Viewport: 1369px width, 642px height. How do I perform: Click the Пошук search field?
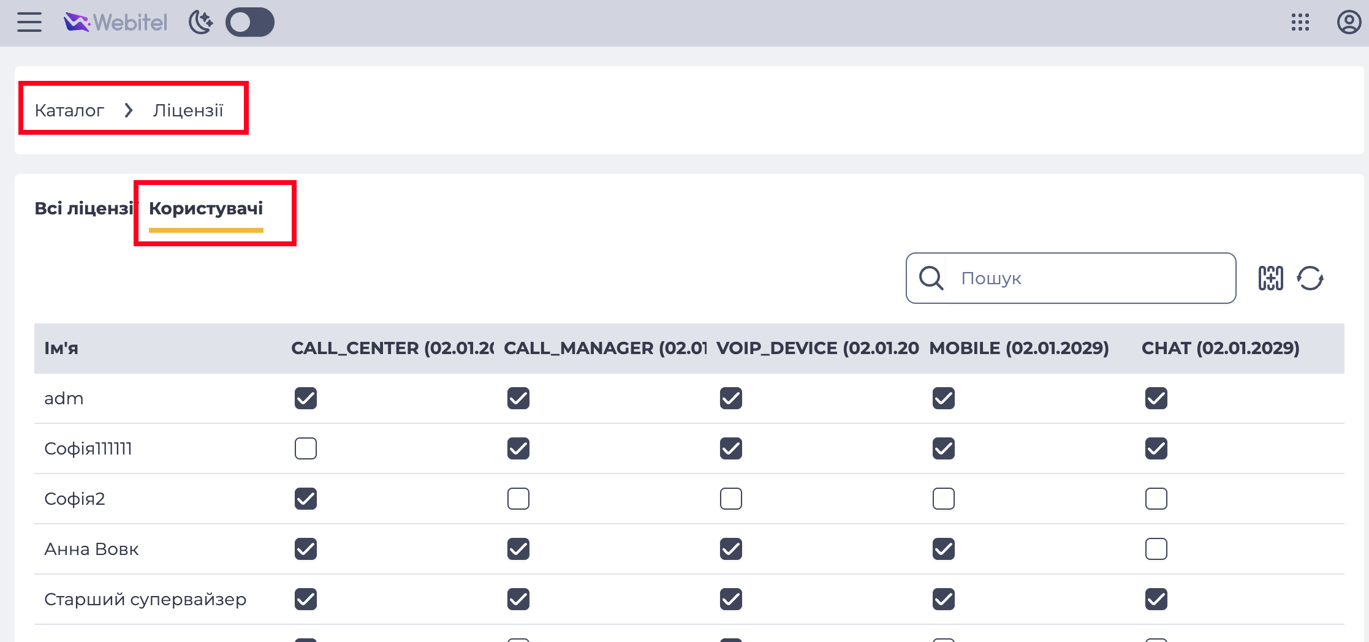tap(1089, 278)
